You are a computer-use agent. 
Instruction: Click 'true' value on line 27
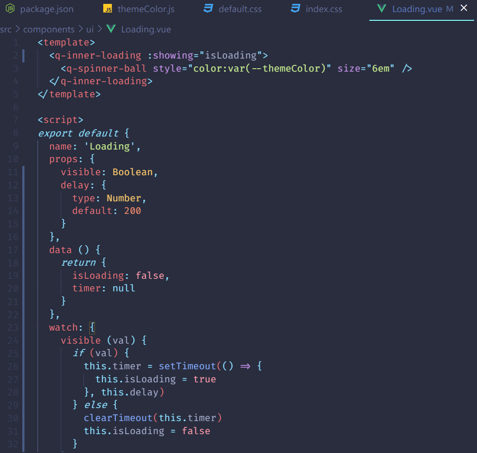[x=205, y=379]
